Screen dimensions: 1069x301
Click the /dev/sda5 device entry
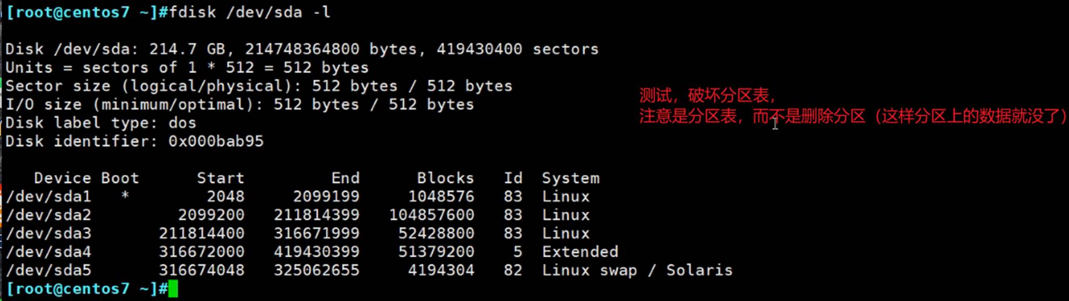click(48, 270)
